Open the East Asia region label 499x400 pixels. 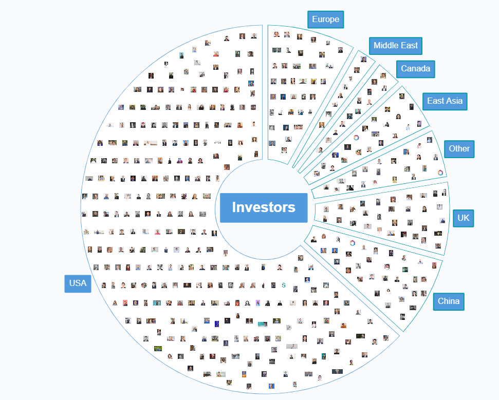click(x=445, y=101)
